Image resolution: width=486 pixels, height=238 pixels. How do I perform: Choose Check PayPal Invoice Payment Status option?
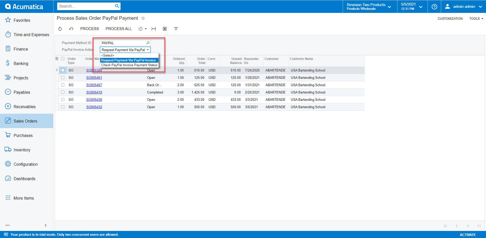(x=130, y=65)
